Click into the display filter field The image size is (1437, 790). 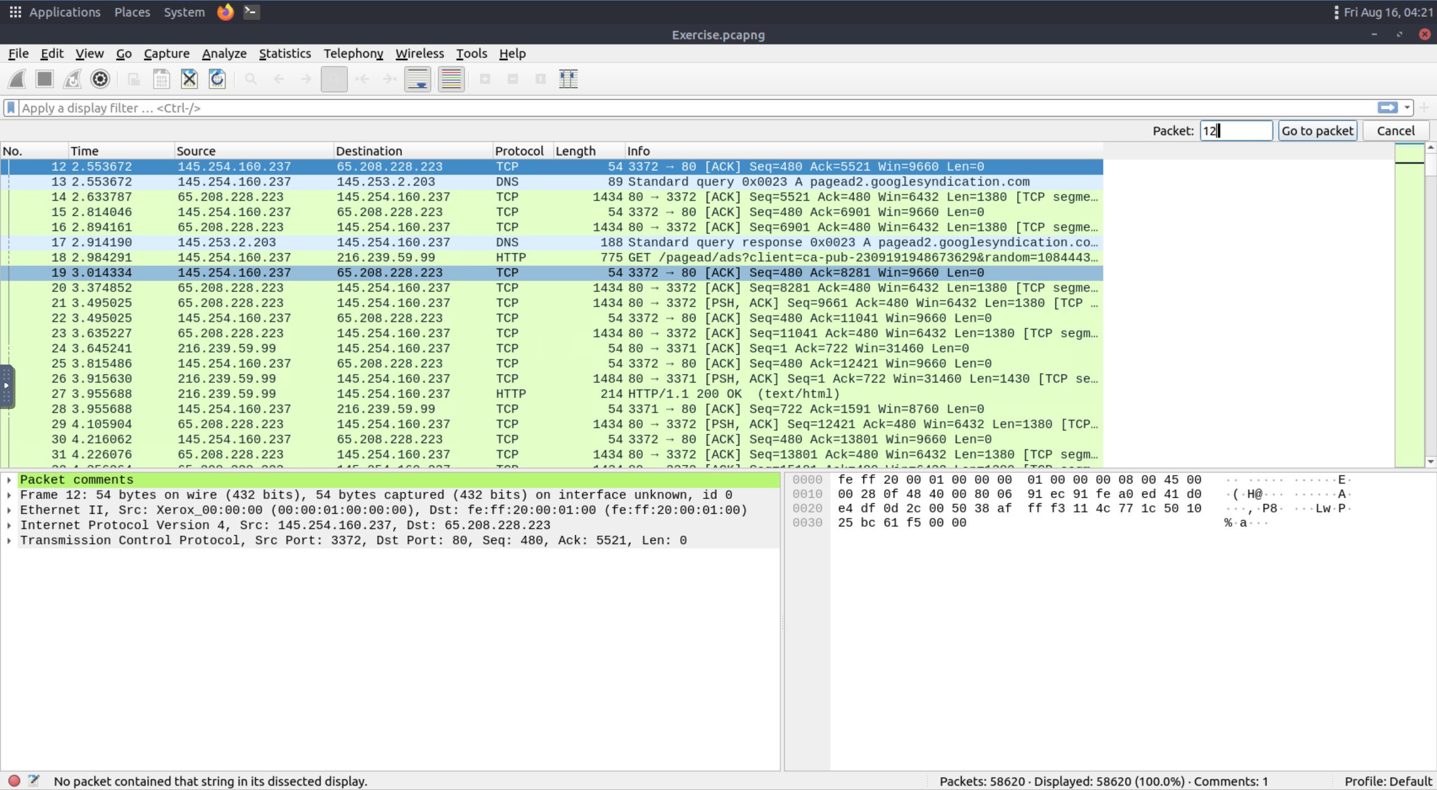(x=674, y=108)
